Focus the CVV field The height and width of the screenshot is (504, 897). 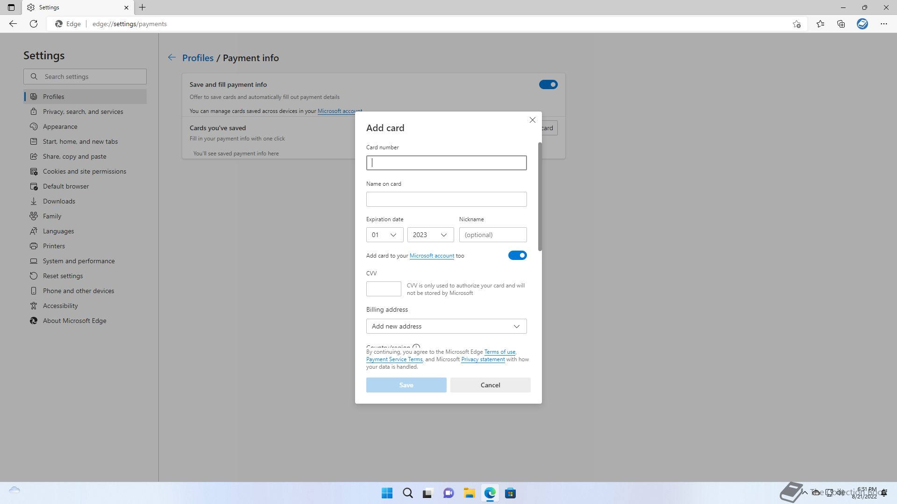pyautogui.click(x=384, y=289)
